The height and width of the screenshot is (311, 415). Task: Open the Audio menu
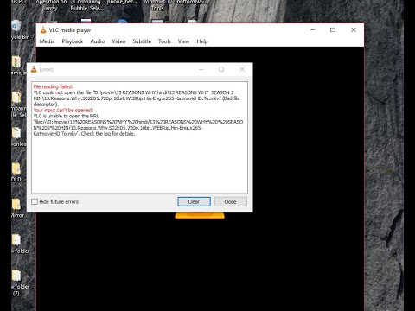click(x=98, y=41)
